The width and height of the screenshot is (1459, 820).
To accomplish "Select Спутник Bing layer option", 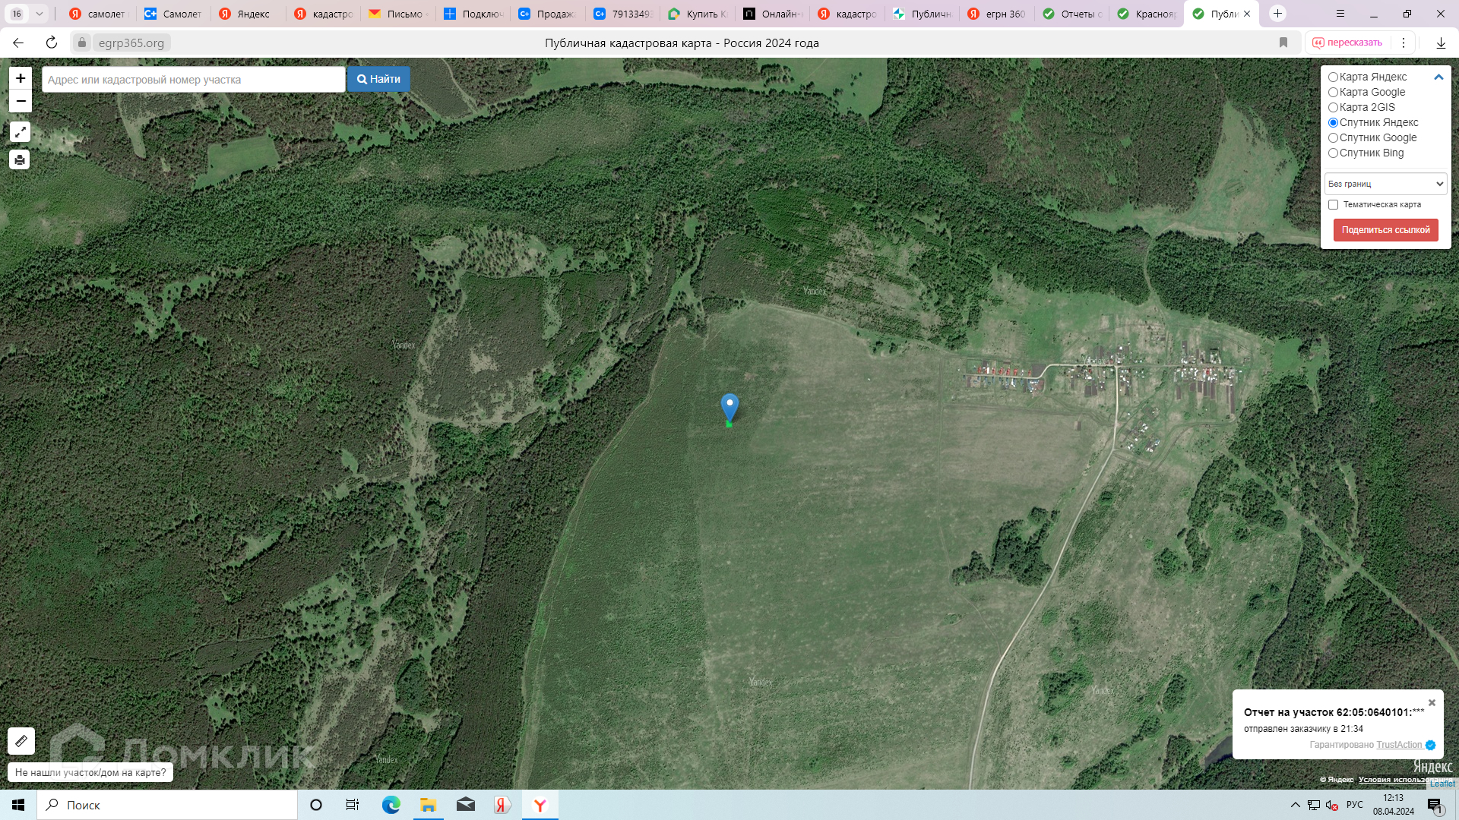I will point(1333,153).
